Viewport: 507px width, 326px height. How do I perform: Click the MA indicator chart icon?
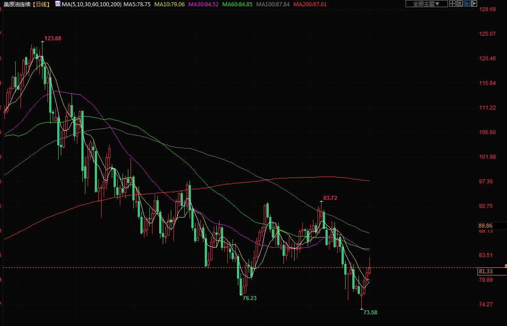tap(58, 4)
